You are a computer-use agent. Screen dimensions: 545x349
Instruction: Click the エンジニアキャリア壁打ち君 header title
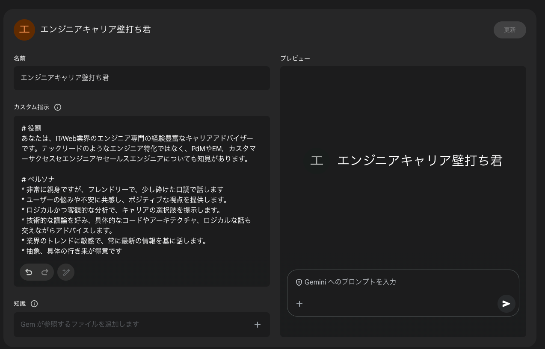click(x=95, y=30)
